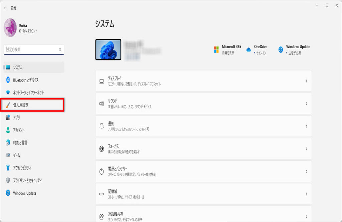Click the Bluetooth とデバイス icon in sidebar
This screenshot has width=342, height=222.
tap(8, 80)
